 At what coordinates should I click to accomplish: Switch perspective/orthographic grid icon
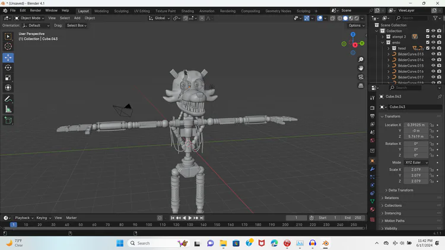[x=361, y=85]
